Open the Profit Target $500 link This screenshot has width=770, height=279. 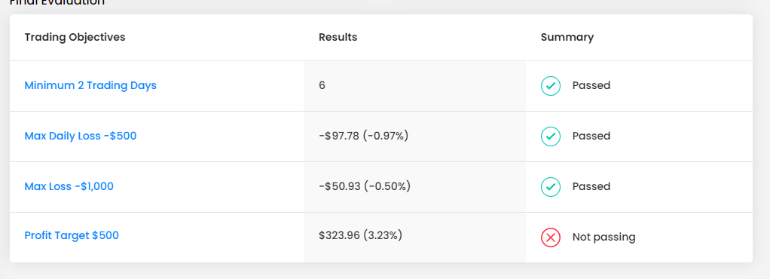coord(72,235)
